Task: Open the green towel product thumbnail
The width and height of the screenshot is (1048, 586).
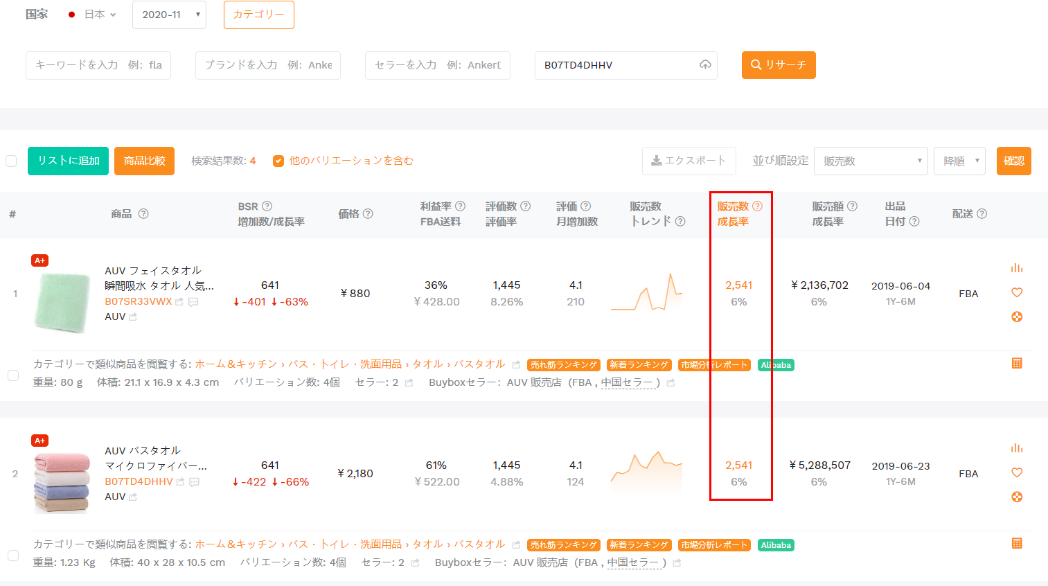Action: tap(62, 303)
